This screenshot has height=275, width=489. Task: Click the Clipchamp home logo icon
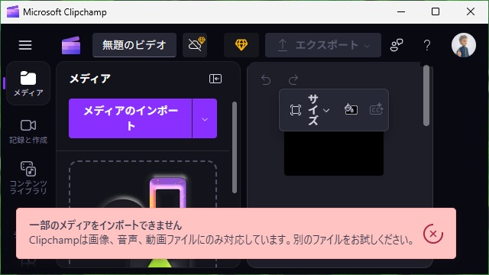tap(71, 46)
